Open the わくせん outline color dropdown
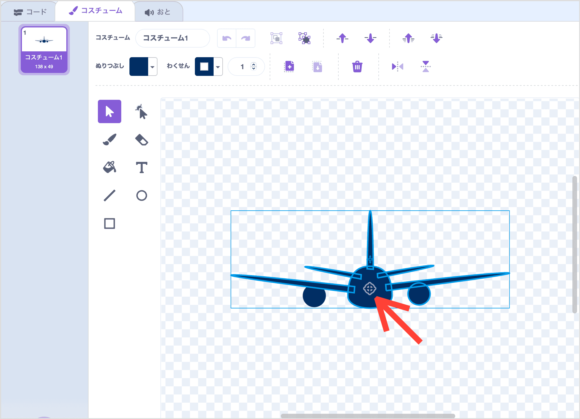The width and height of the screenshot is (580, 419). 218,67
